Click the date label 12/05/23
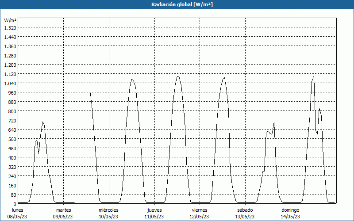This screenshot has height=221, width=354. [200, 217]
